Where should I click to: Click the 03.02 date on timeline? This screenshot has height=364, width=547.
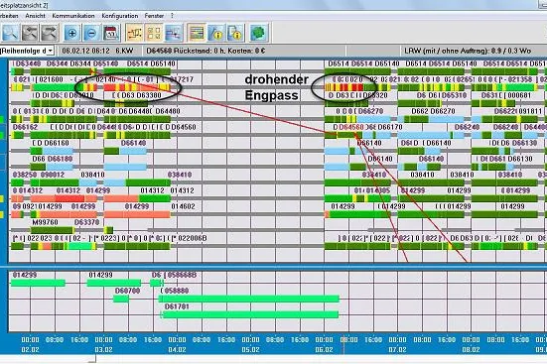pos(103,350)
